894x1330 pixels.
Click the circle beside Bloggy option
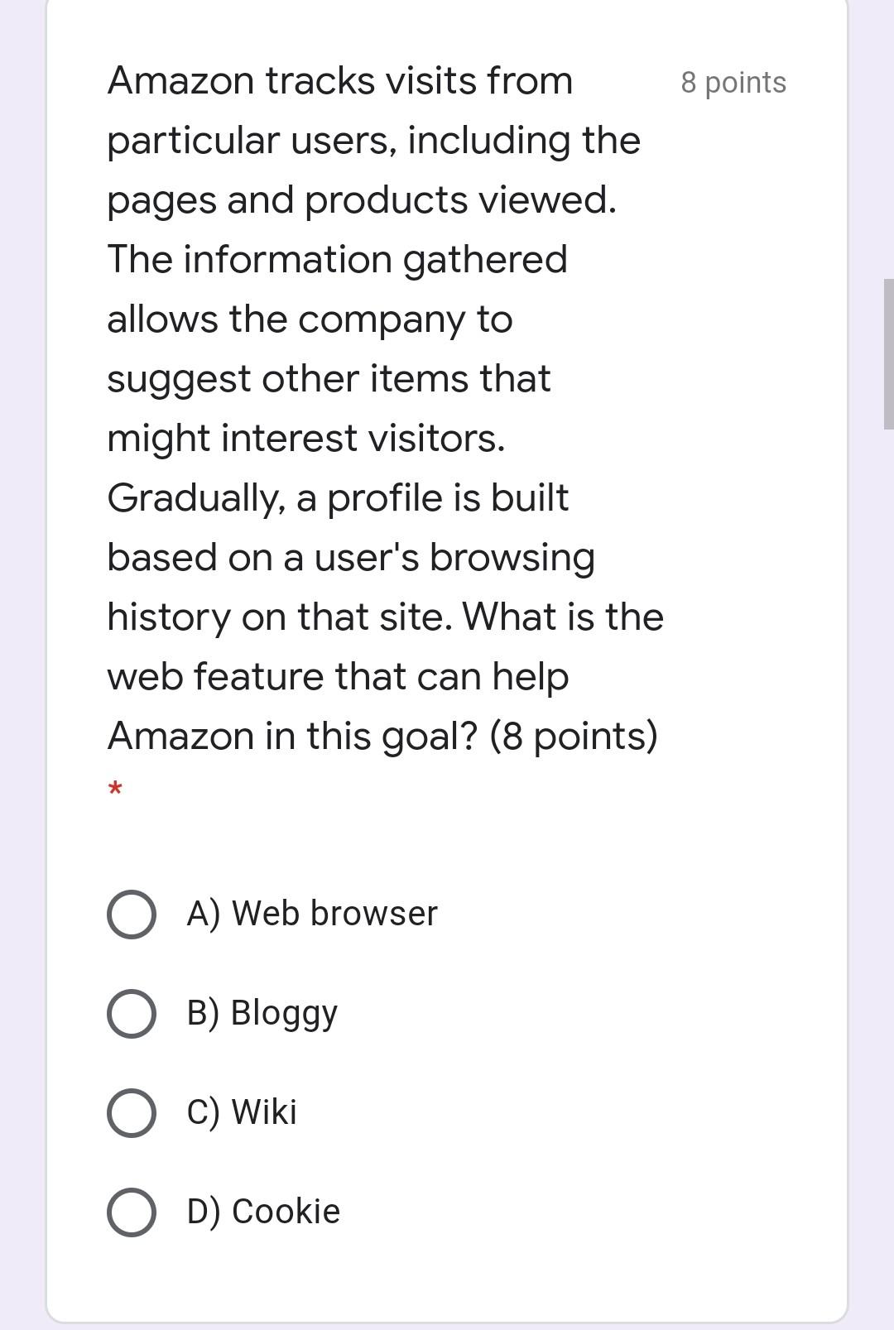pos(132,1014)
